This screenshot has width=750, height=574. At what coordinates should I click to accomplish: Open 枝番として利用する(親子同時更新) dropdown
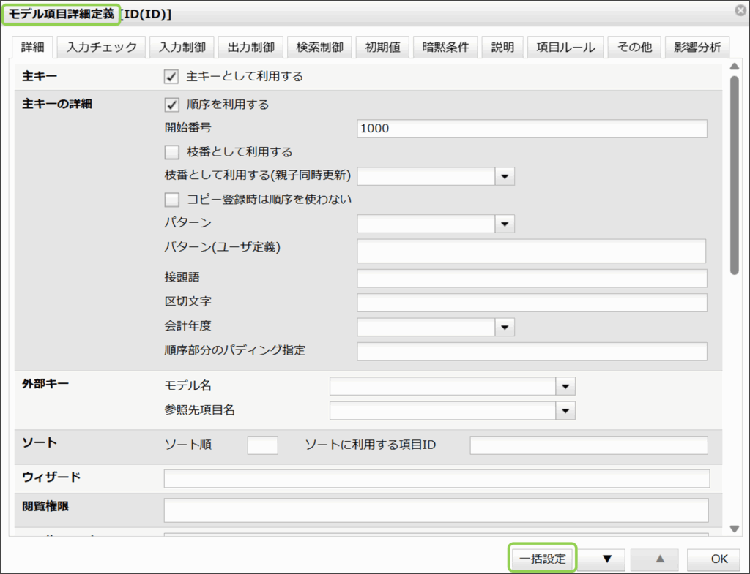[505, 176]
